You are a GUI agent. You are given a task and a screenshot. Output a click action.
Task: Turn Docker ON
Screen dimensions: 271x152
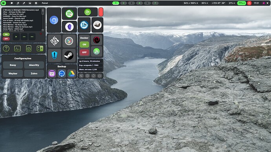84,44
